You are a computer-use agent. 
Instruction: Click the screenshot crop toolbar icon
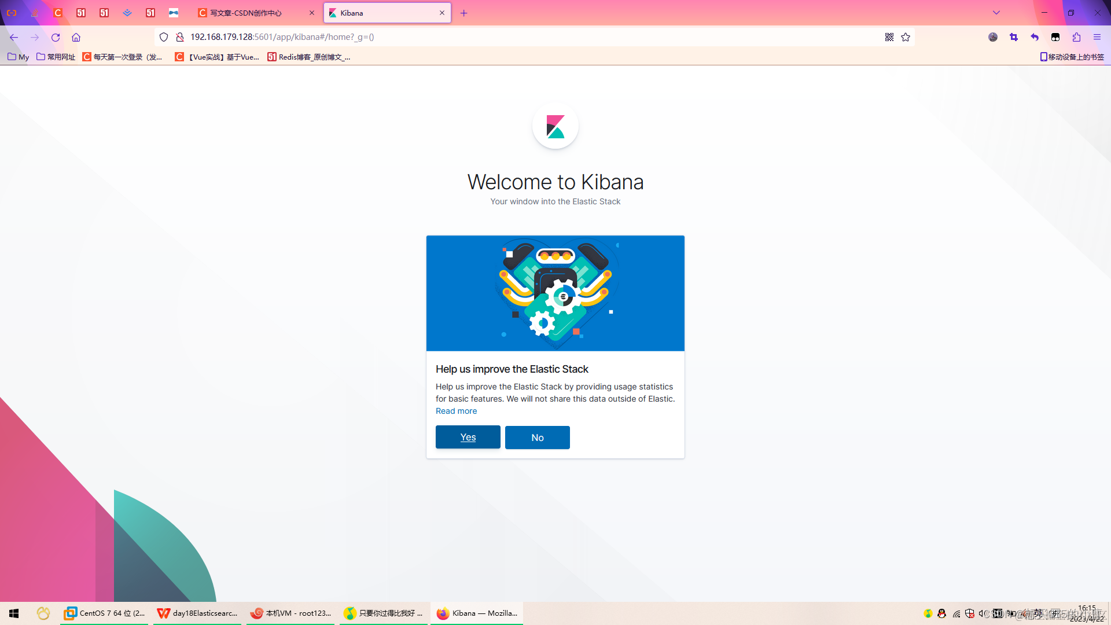click(1014, 37)
